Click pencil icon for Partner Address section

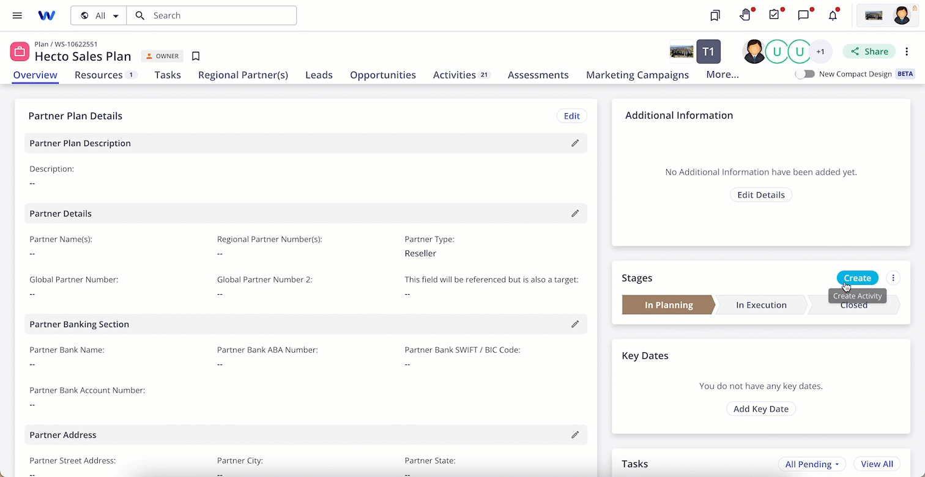point(575,435)
